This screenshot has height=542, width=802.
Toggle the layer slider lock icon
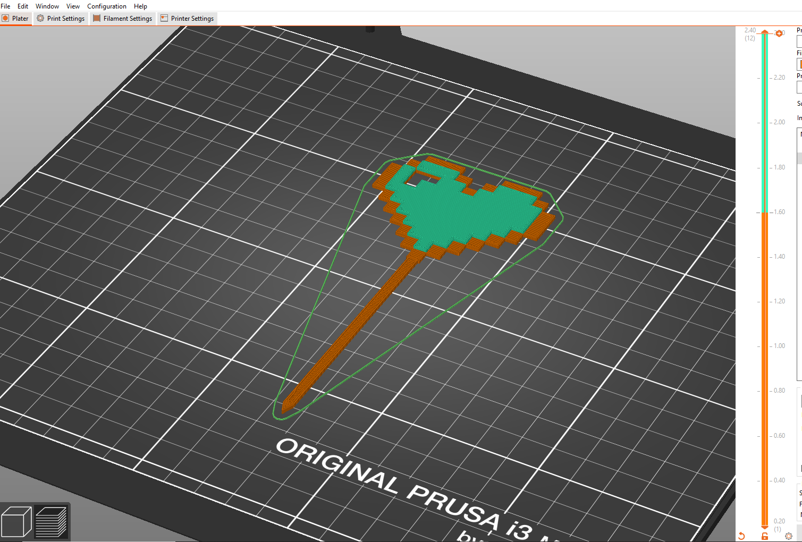click(765, 536)
